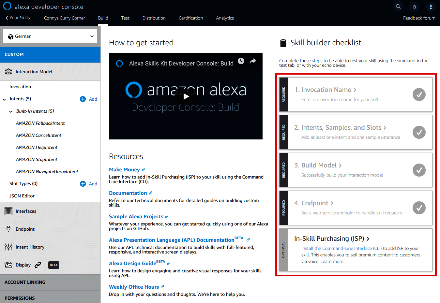Screen dimensions: 440x303
Task: Open the Distribution tab
Action: 154,18
